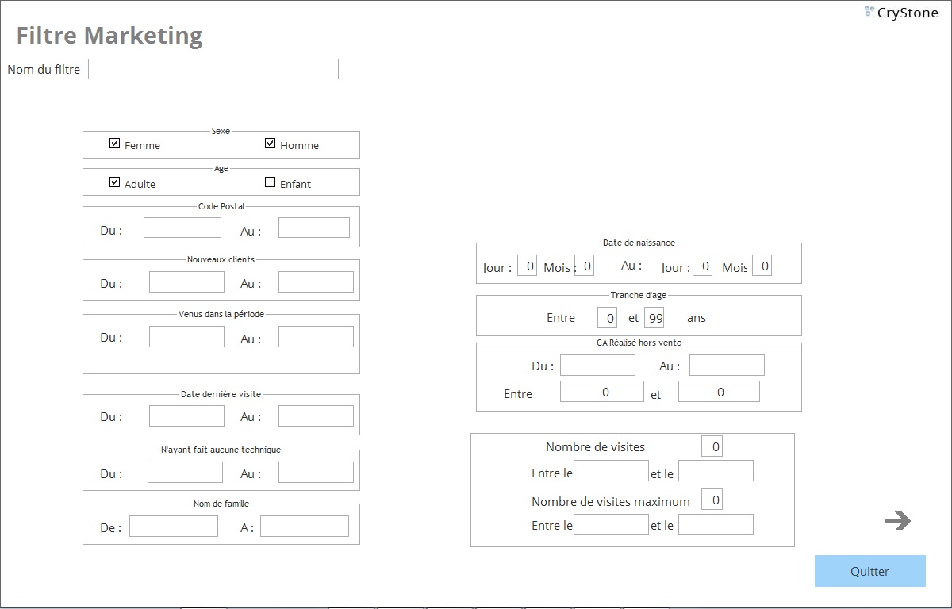This screenshot has height=609, width=952.
Task: Focus the Code Postal Du field
Action: pyautogui.click(x=182, y=228)
